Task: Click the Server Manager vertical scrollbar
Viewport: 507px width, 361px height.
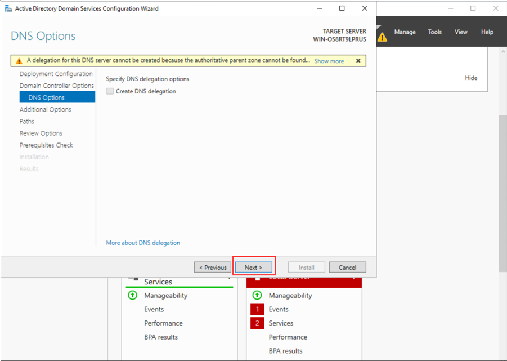Action: 502,191
